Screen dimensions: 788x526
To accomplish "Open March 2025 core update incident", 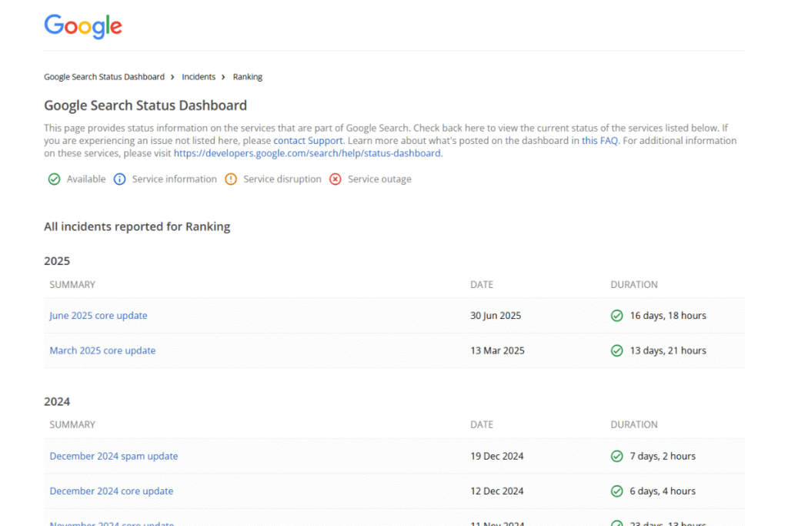I will [x=102, y=350].
